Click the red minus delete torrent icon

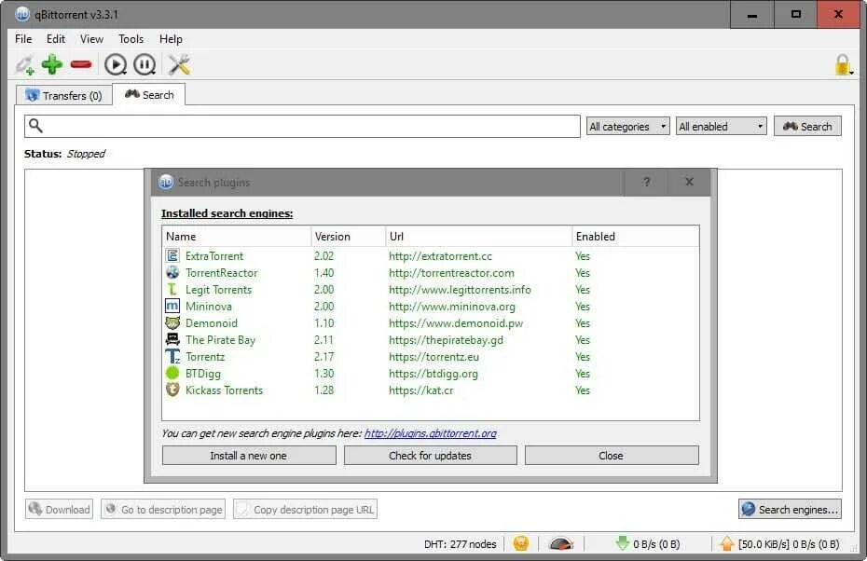click(x=81, y=64)
